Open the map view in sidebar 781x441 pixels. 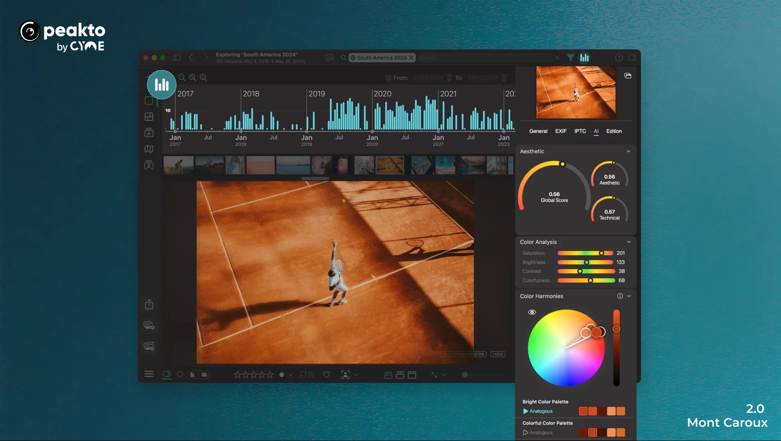point(149,149)
